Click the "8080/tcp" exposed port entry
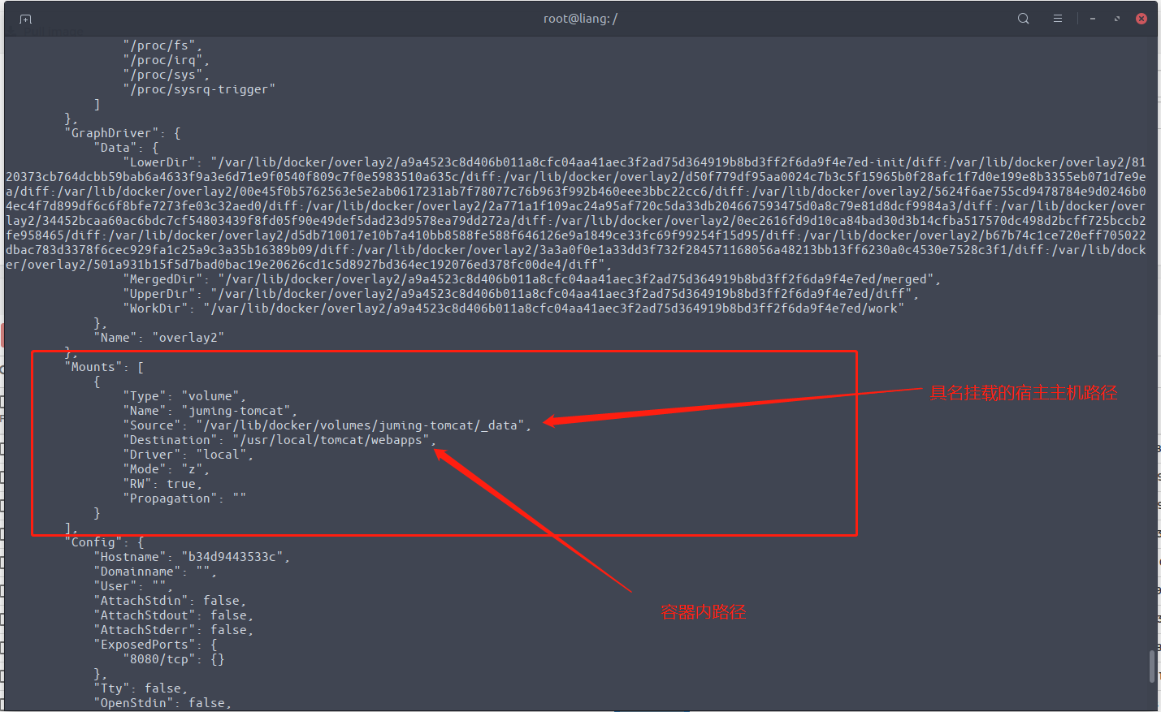1161x712 pixels. click(159, 659)
